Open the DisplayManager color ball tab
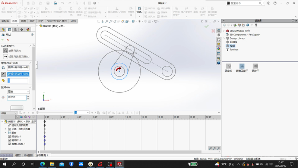 (x=28, y=29)
